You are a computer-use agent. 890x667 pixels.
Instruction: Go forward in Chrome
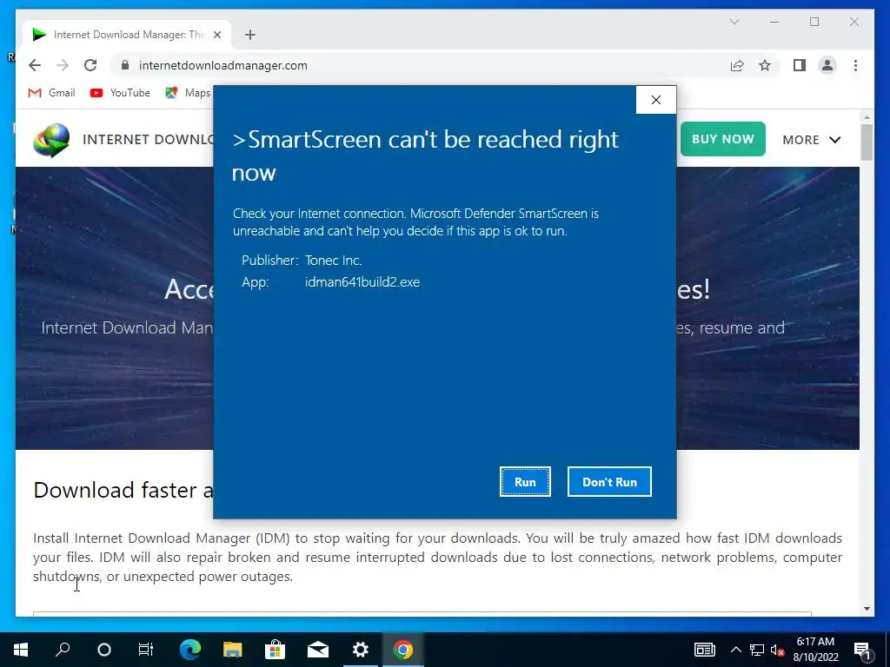(63, 65)
